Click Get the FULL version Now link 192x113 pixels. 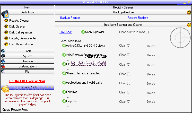(27, 81)
